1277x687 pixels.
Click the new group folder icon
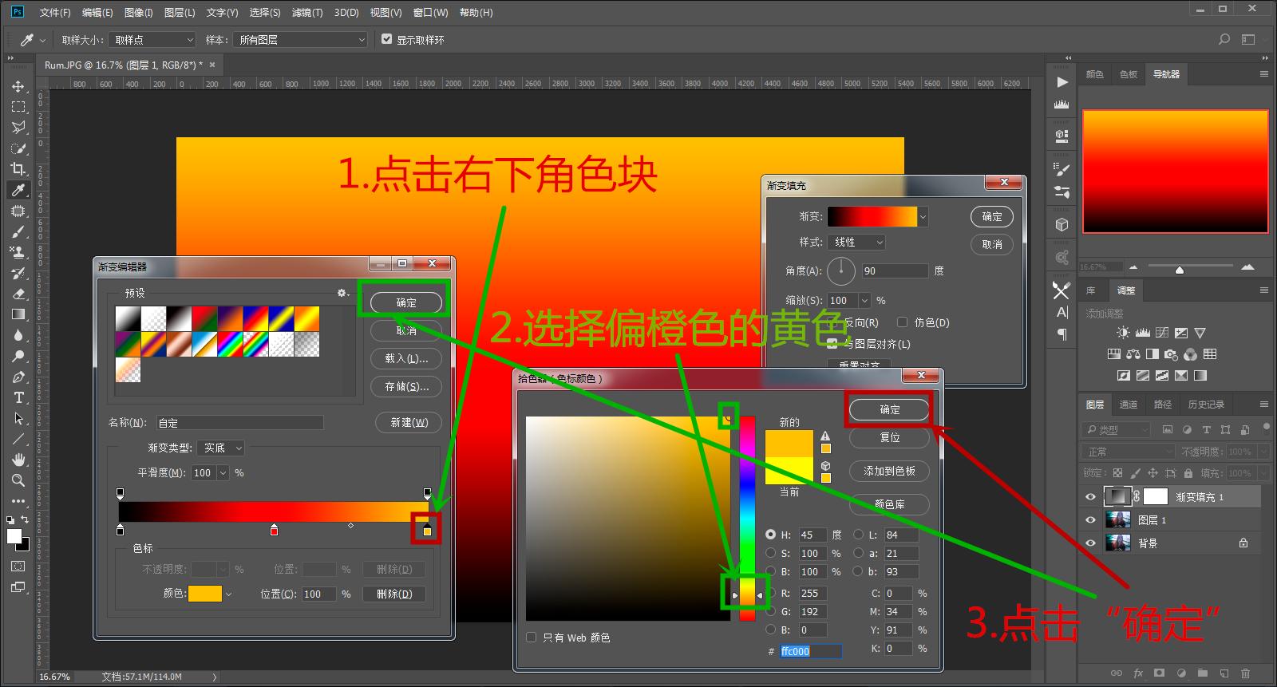pos(1202,673)
